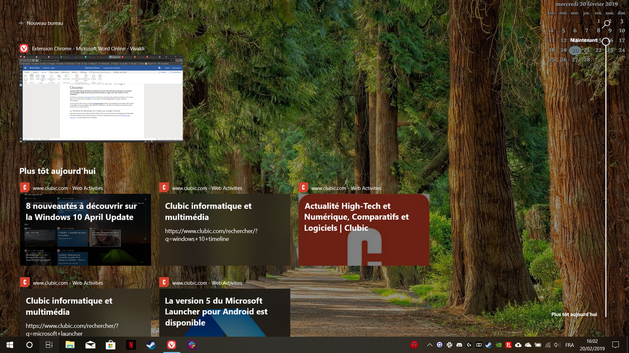
Task: Open Discord from the system tray
Action: click(x=459, y=345)
